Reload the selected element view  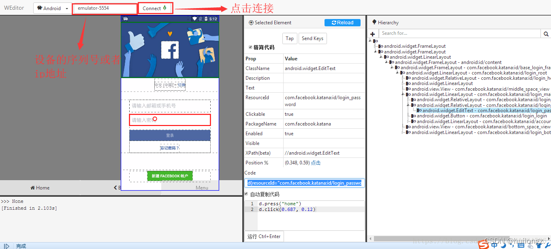click(342, 23)
